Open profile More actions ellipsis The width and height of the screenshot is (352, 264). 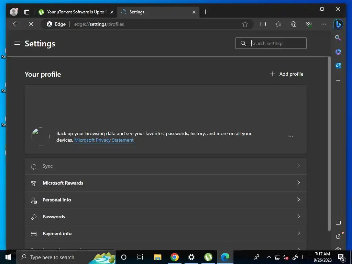[291, 136]
